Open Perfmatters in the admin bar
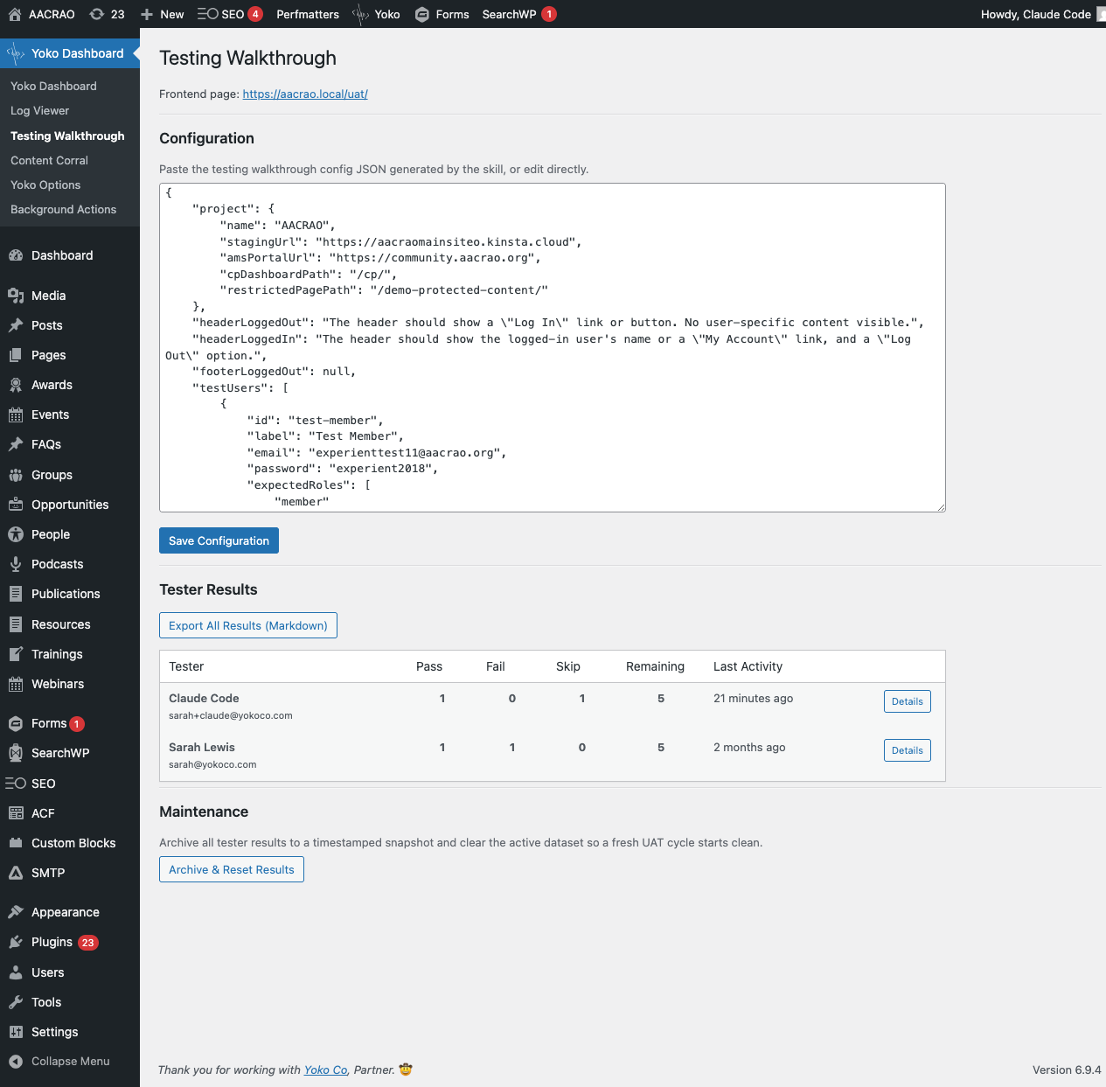 click(x=308, y=14)
